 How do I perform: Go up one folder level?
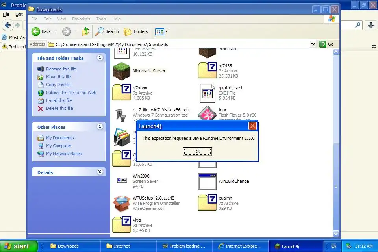pyautogui.click(x=85, y=31)
